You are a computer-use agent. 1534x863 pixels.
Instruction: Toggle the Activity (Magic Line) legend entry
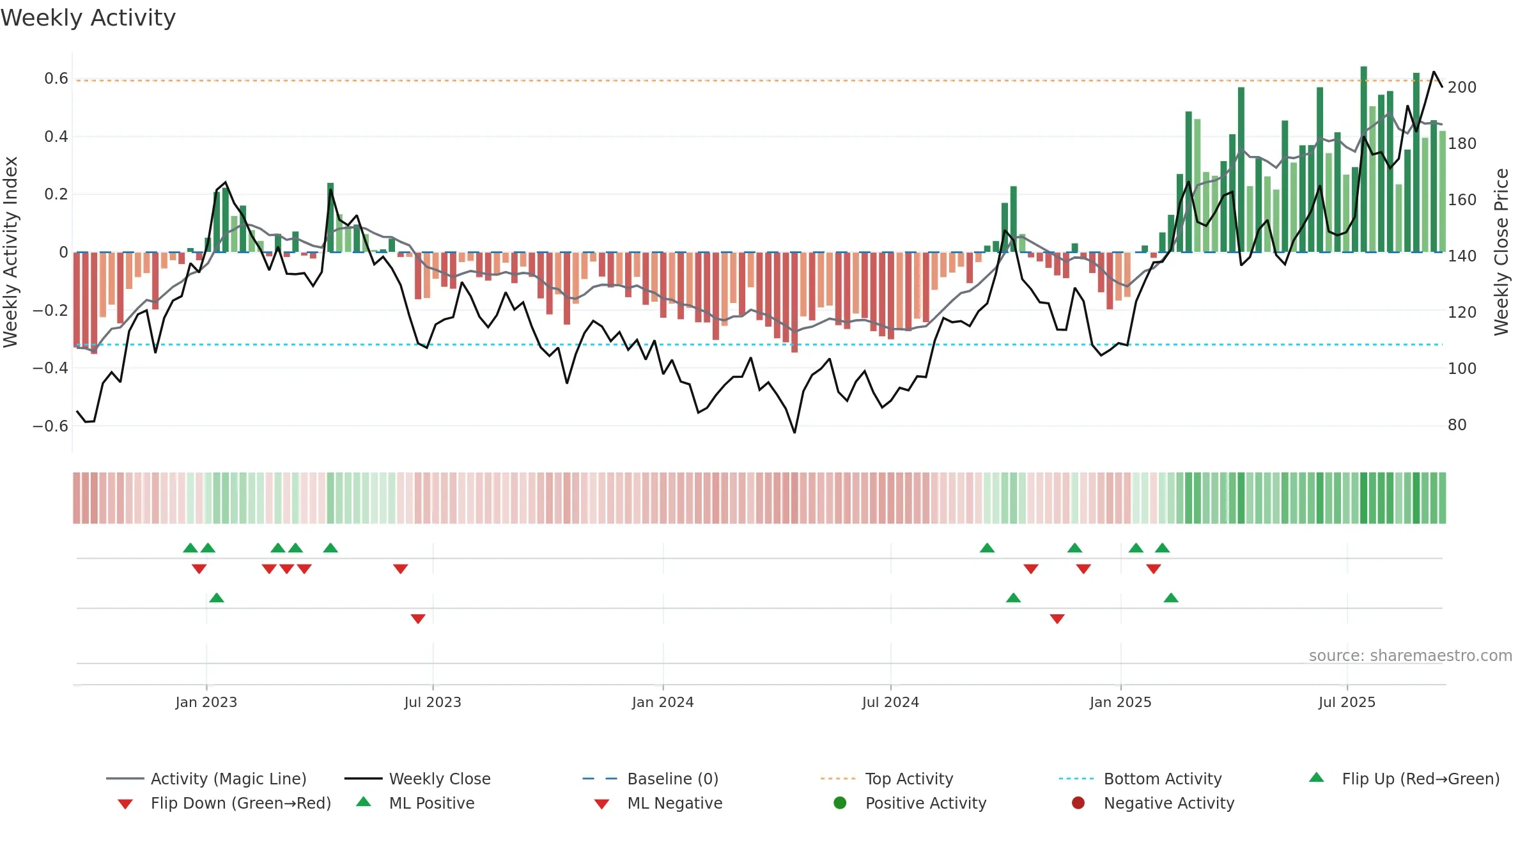pyautogui.click(x=206, y=779)
